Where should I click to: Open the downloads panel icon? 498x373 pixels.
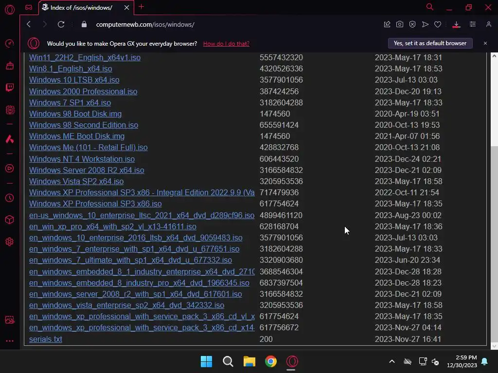coord(456,24)
